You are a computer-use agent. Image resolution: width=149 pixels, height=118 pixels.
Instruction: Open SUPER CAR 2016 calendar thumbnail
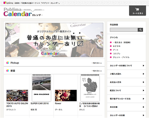41,88
